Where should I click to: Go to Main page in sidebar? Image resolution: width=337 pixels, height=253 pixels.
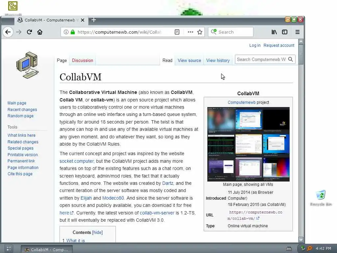[17, 103]
